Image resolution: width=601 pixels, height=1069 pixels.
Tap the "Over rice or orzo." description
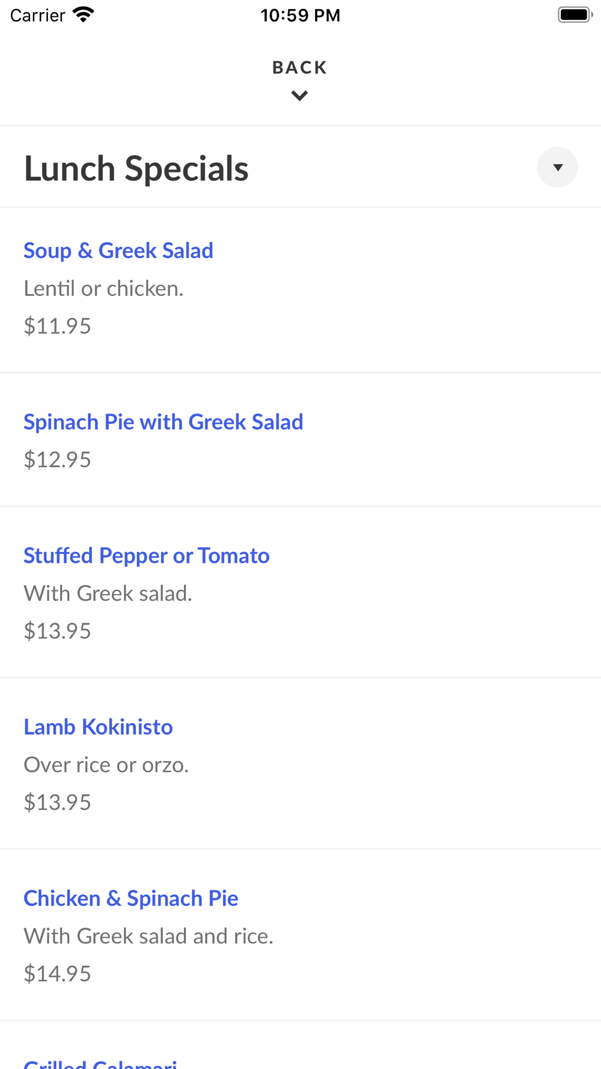point(106,765)
